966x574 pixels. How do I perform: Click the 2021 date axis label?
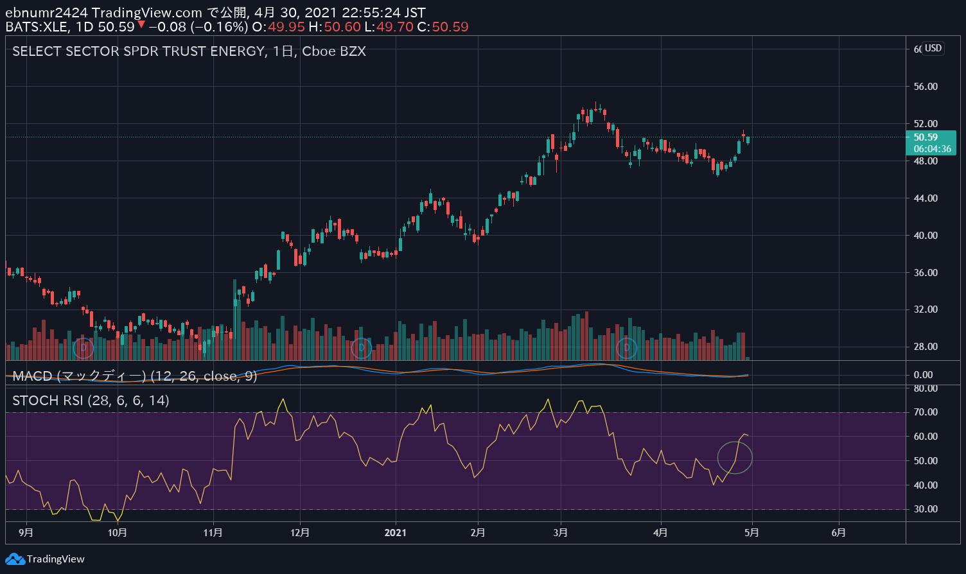[x=396, y=533]
